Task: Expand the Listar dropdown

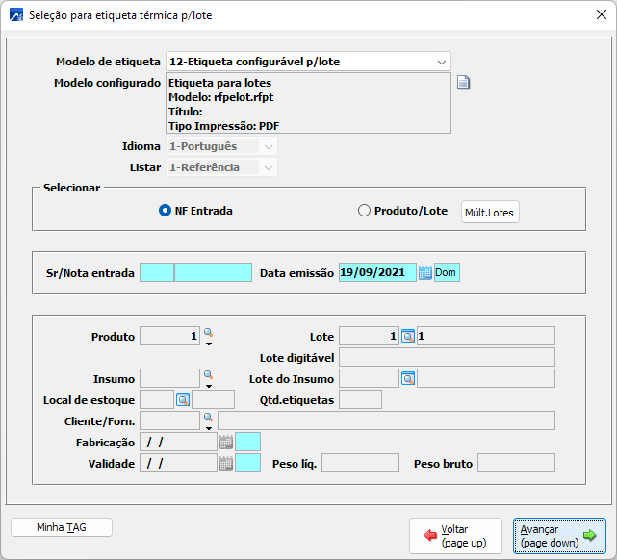Action: [269, 167]
